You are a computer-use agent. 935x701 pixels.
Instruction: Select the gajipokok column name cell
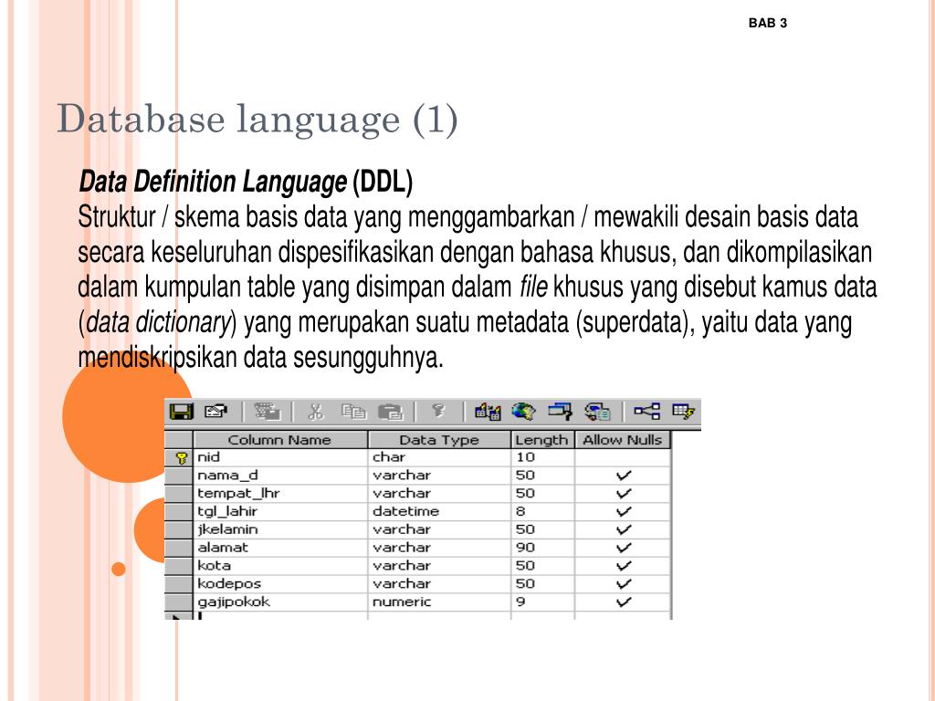point(280,602)
